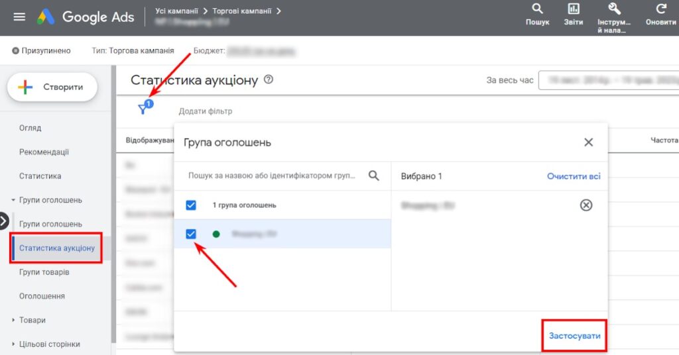
Task: Click the Частота column header
Action: click(x=664, y=140)
